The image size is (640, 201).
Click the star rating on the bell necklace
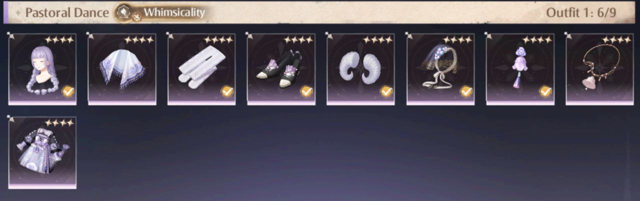click(x=616, y=39)
